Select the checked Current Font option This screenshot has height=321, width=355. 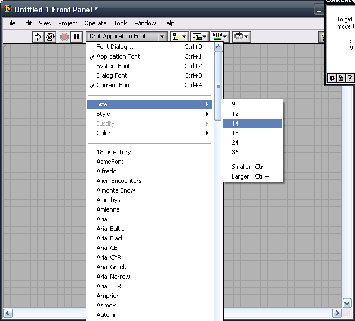(114, 85)
